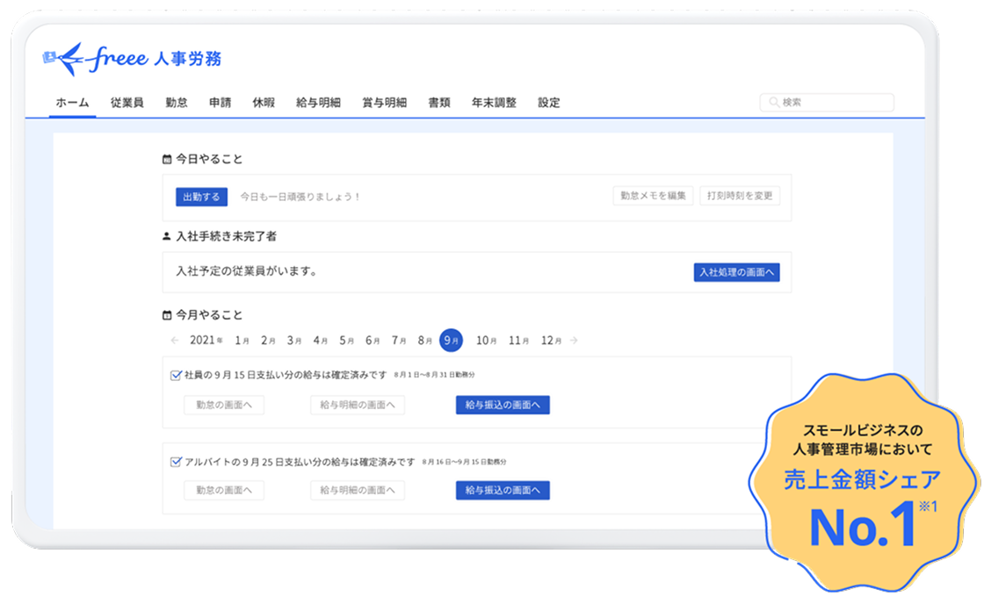
Task: Click 勤怠メモを編集 button
Action: pos(653,196)
